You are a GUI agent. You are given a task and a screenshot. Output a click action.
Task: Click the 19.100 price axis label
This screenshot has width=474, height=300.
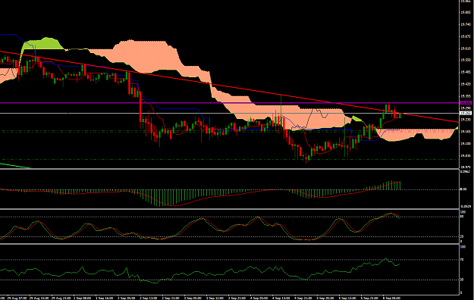[466, 144]
